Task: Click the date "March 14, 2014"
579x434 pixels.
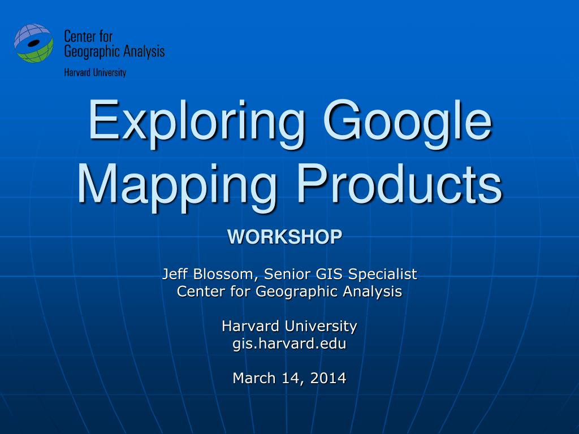Action: 289,378
